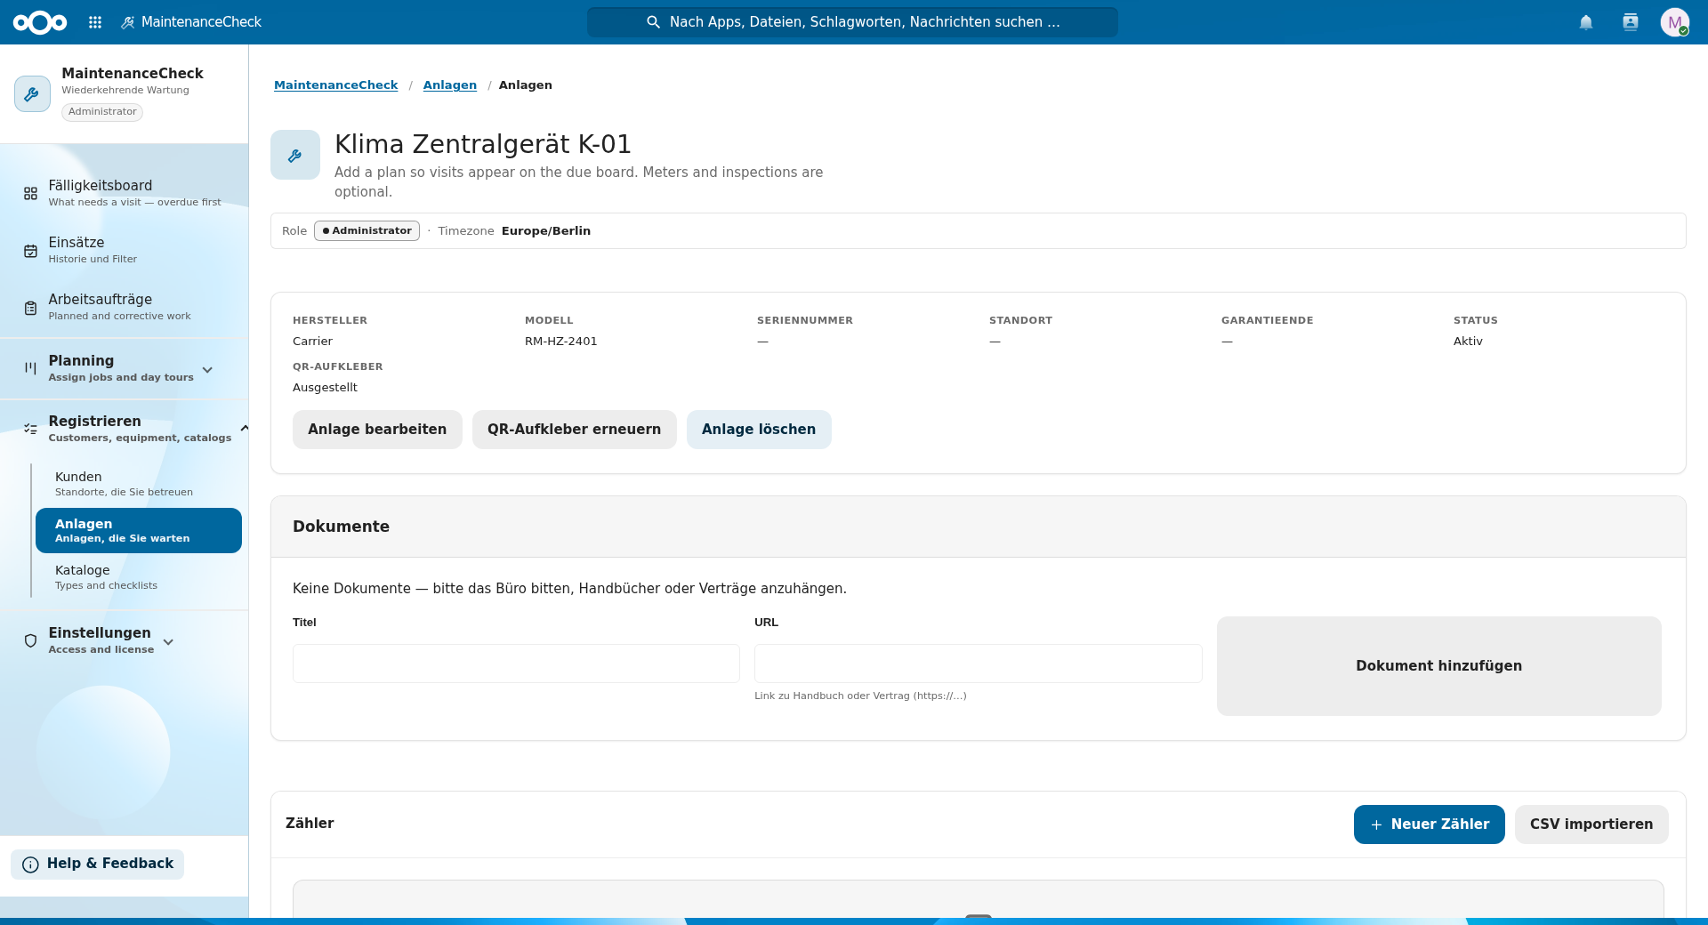Click CSV importieren
The image size is (1708, 925).
pyautogui.click(x=1591, y=824)
